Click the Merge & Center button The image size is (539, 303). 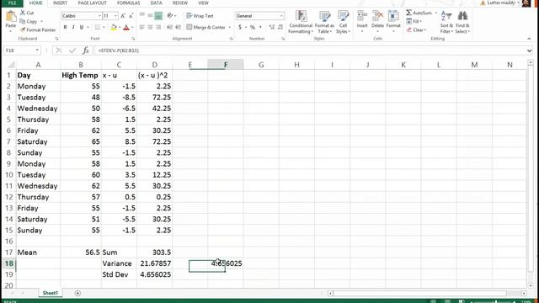point(205,27)
